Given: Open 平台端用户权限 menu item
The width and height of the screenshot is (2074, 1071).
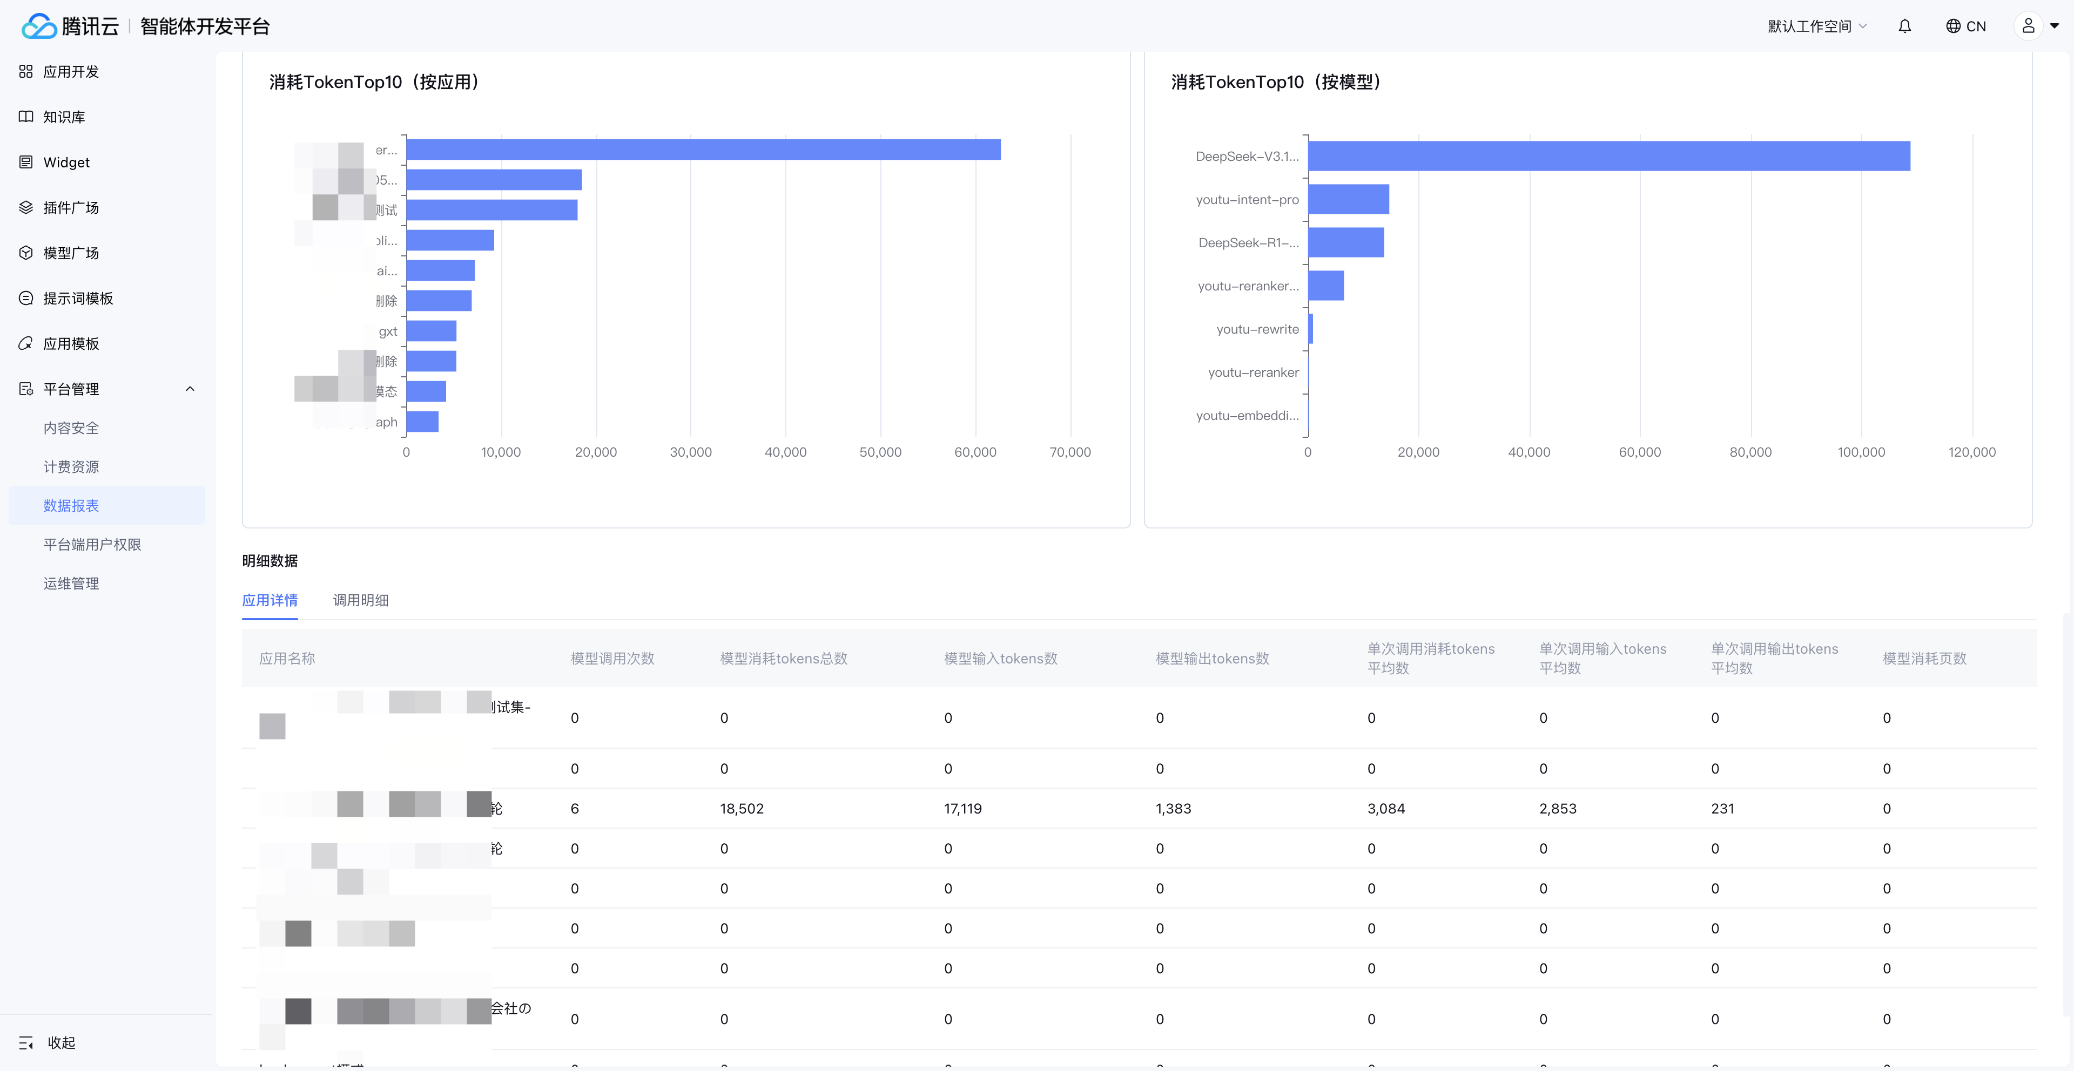Looking at the screenshot, I should pos(92,545).
